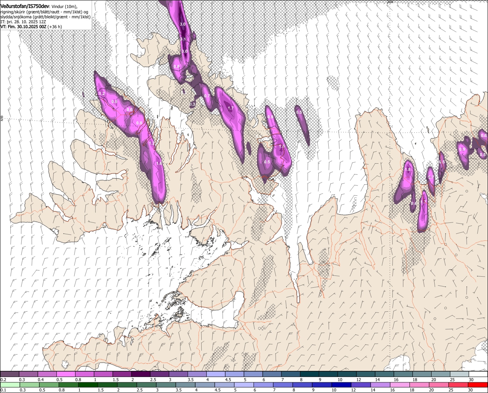Select light green swatch between 0.3 and 0.5

tap(30, 385)
